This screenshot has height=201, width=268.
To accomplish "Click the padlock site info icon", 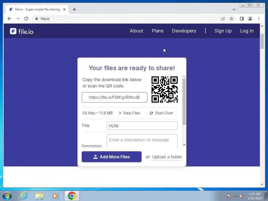I will tap(37, 19).
